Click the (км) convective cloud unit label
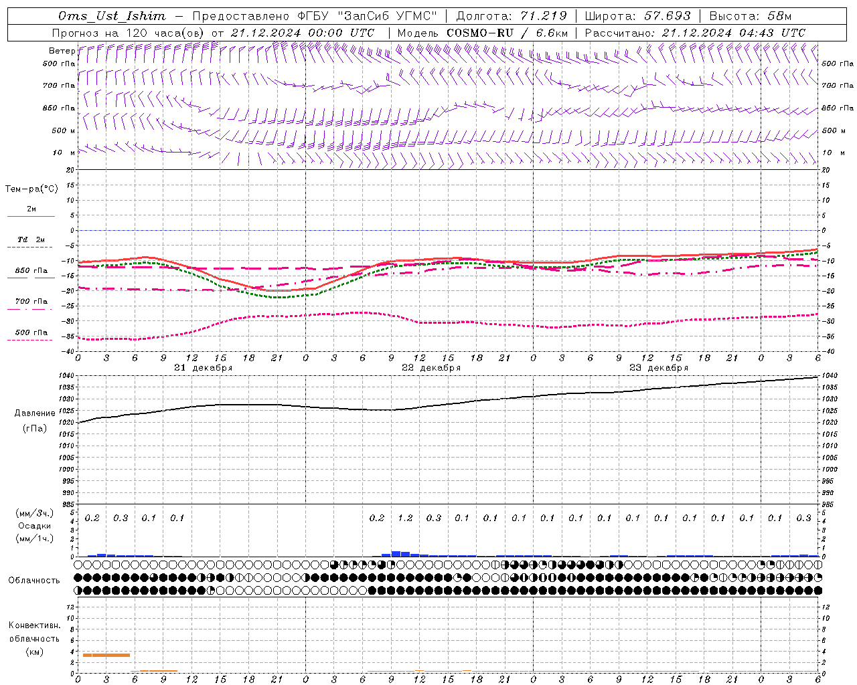 (34, 652)
